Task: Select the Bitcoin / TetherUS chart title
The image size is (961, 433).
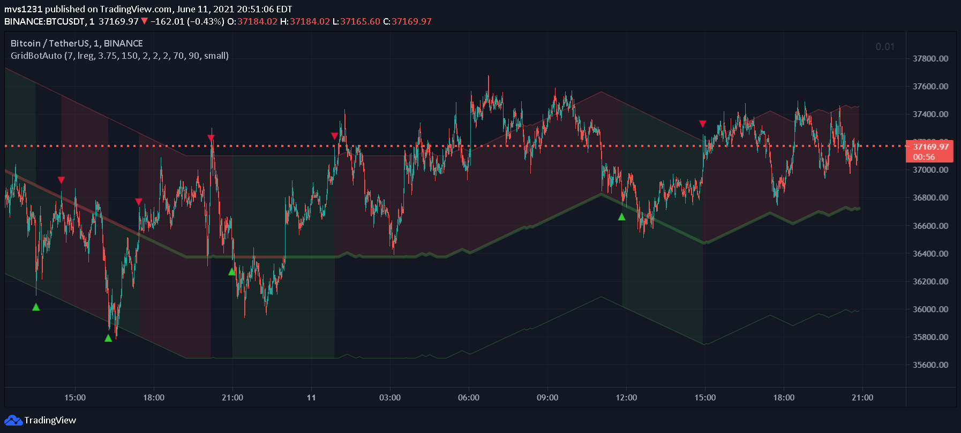Action: (77, 43)
